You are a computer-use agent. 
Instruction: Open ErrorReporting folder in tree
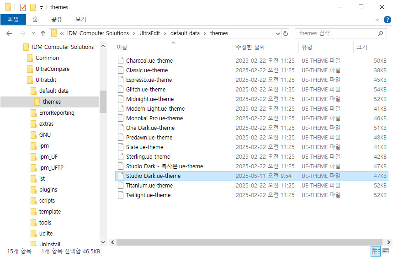coord(57,113)
